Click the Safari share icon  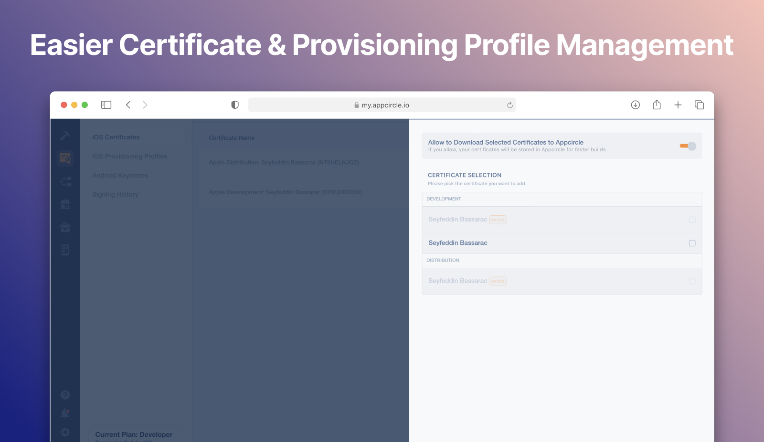coord(657,105)
